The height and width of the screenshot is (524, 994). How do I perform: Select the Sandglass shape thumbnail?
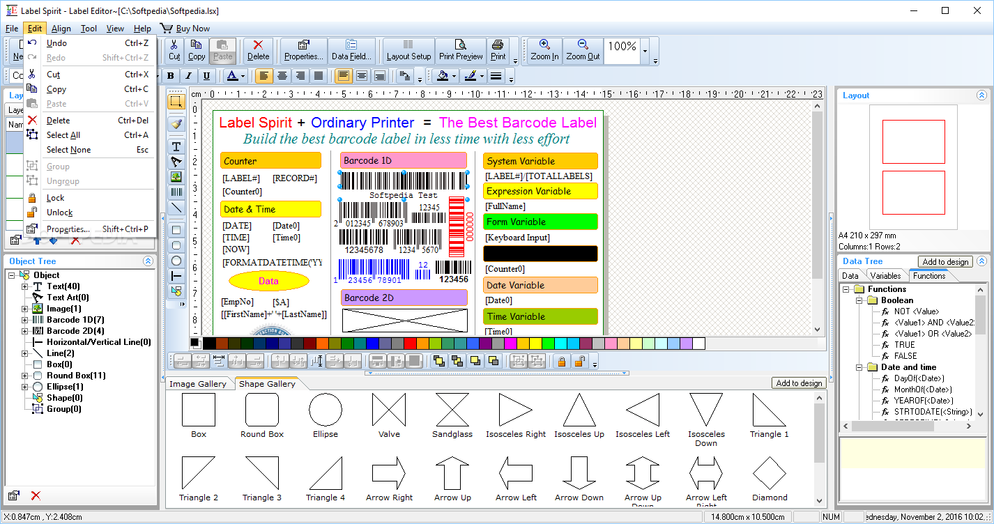tap(452, 416)
